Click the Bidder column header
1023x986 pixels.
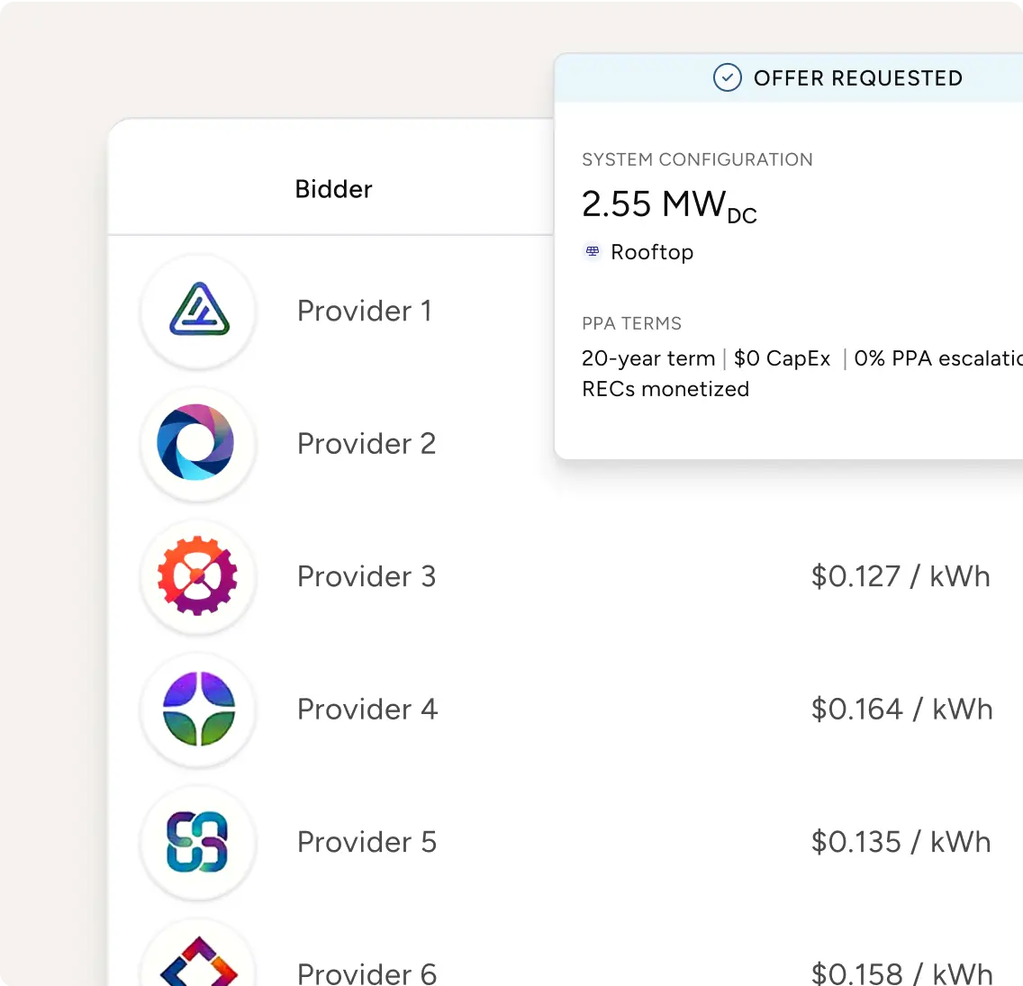(333, 189)
